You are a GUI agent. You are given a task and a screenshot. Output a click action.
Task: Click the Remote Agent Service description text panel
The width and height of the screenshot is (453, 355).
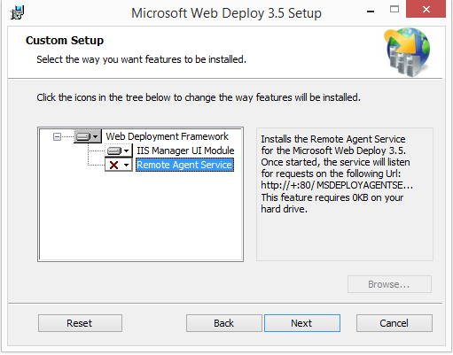pyautogui.click(x=345, y=194)
